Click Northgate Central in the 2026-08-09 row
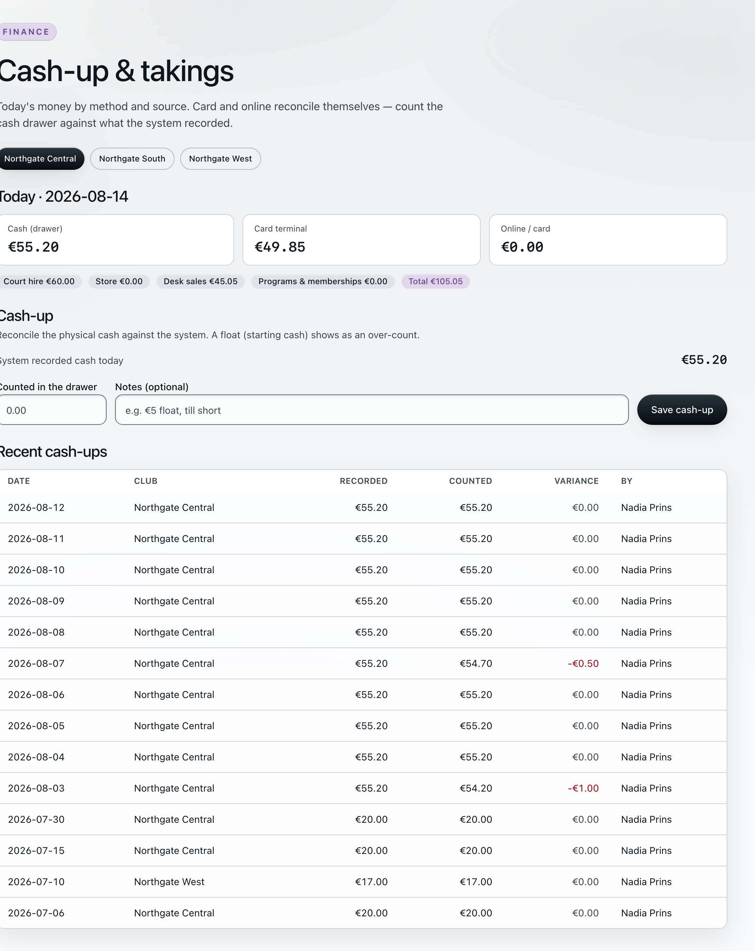The width and height of the screenshot is (755, 951). pyautogui.click(x=174, y=601)
